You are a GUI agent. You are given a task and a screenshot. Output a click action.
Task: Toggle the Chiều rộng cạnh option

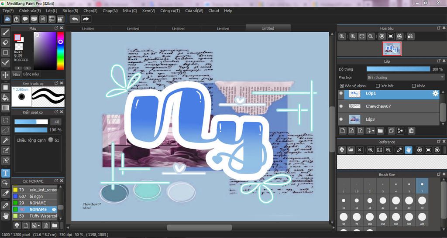click(x=51, y=140)
